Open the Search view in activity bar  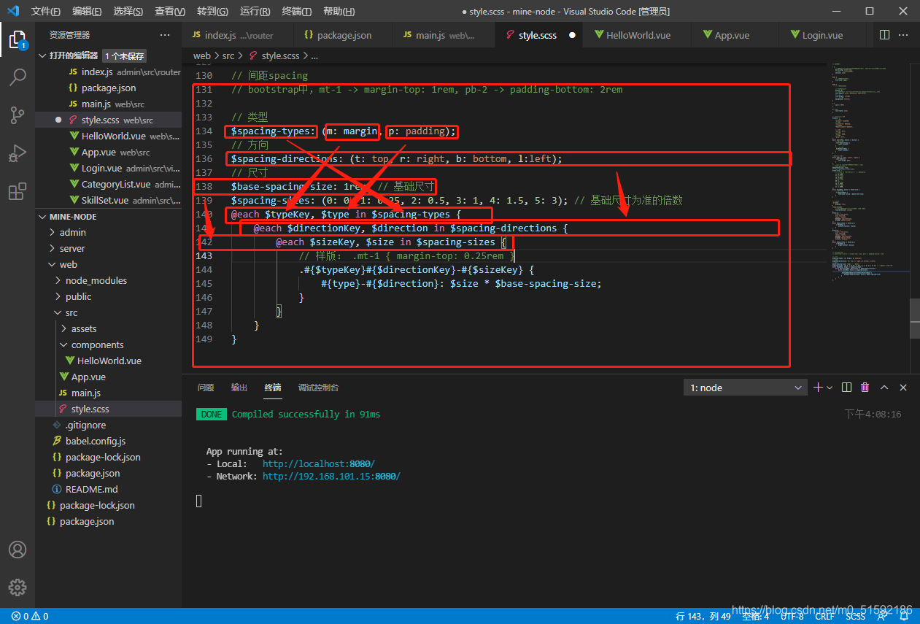pyautogui.click(x=18, y=77)
